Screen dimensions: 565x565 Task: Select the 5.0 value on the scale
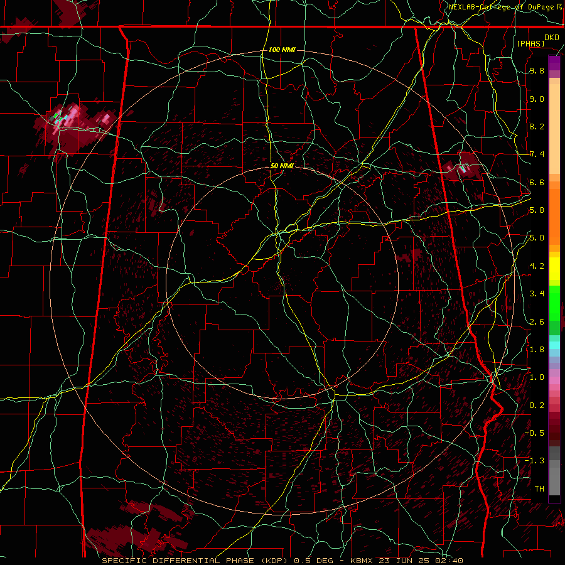tap(537, 238)
